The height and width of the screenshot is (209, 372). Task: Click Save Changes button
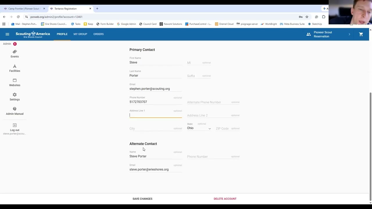(142, 199)
